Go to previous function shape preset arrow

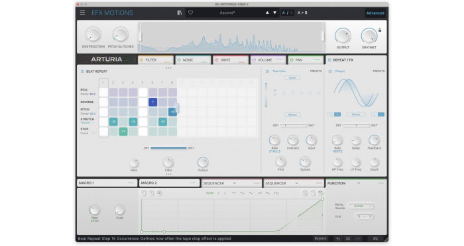pyautogui.click(x=219, y=193)
